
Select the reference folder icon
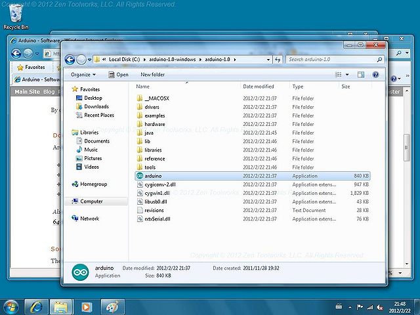click(140, 159)
